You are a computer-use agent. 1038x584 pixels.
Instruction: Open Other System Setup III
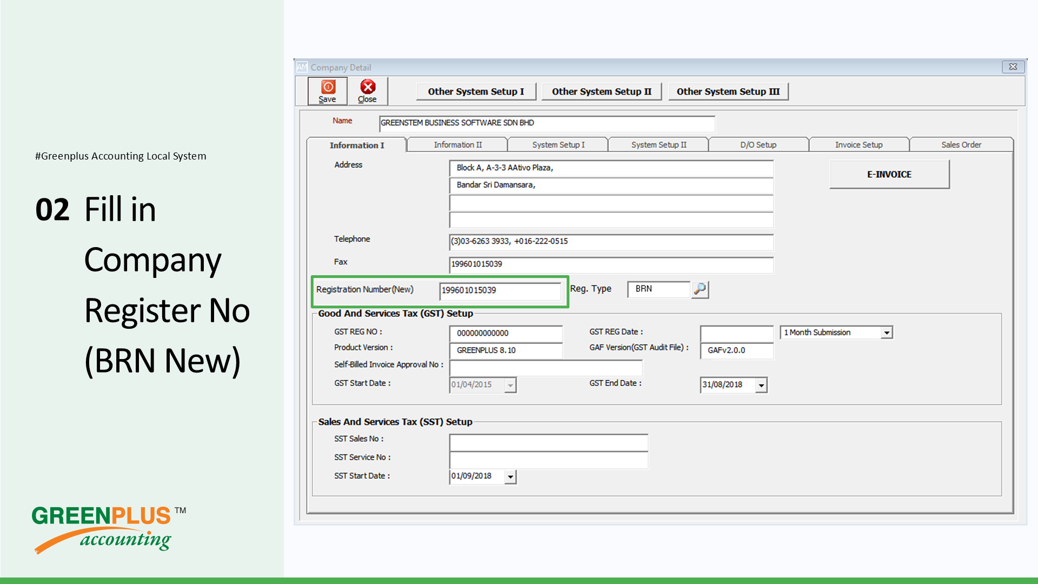728,91
